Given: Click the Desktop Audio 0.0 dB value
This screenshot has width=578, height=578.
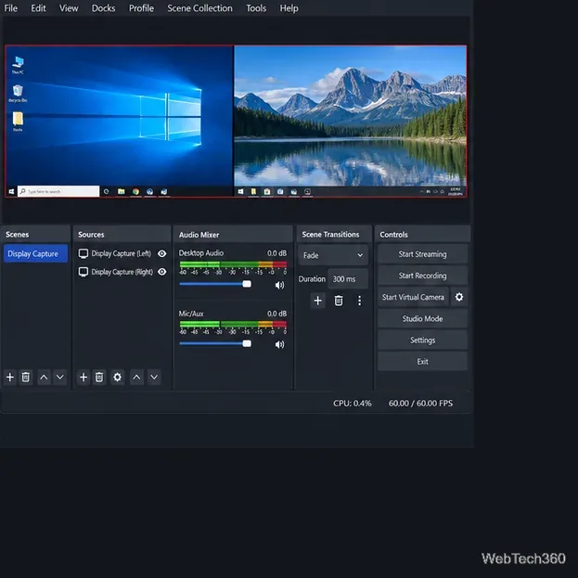Looking at the screenshot, I should tap(276, 253).
